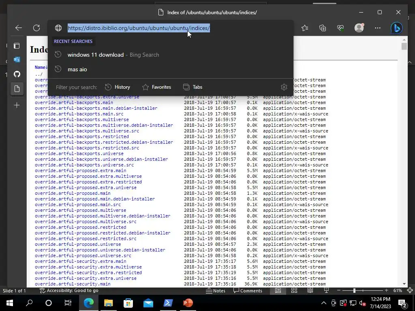Open PowerPoint Comments pane

(248, 291)
